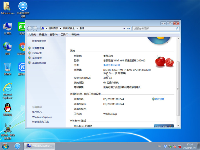The height and width of the screenshot is (150, 200).
Task: Open the Google Chrome desktop icon
Action: [21, 49]
